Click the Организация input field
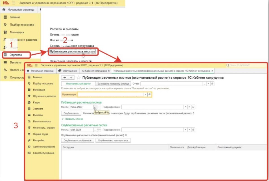269x181 pixels. 111,94
